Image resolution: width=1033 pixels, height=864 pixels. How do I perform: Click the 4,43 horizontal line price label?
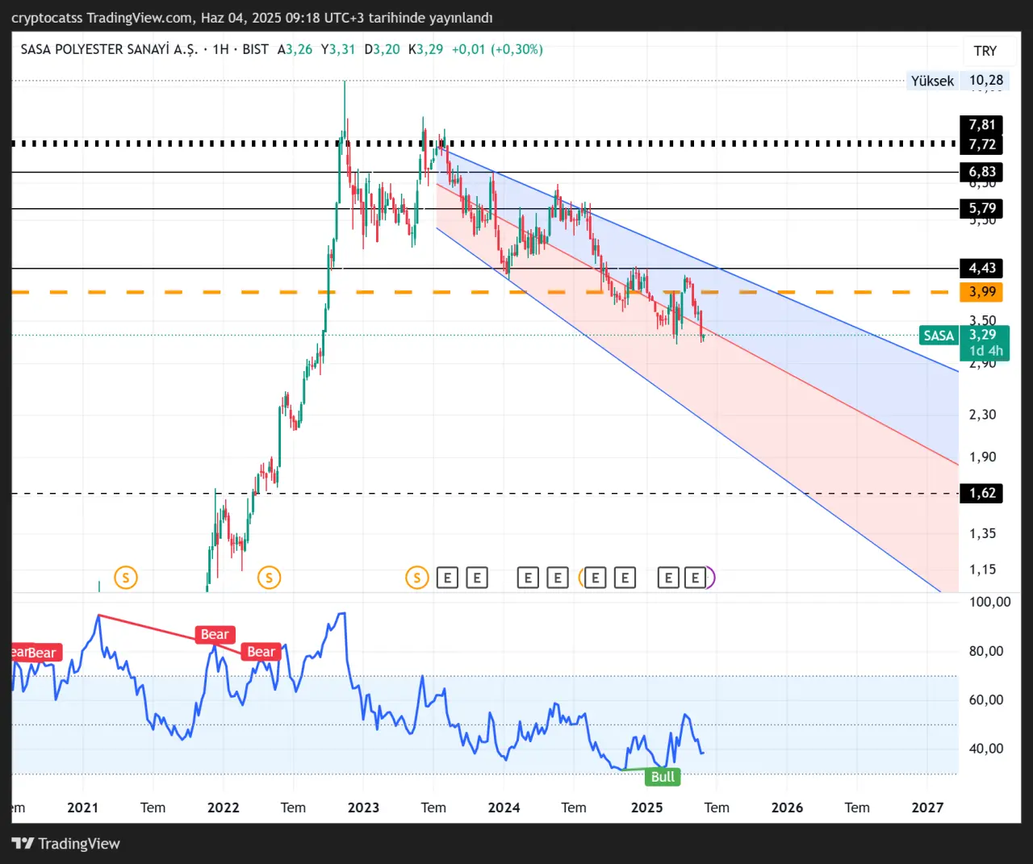982,268
